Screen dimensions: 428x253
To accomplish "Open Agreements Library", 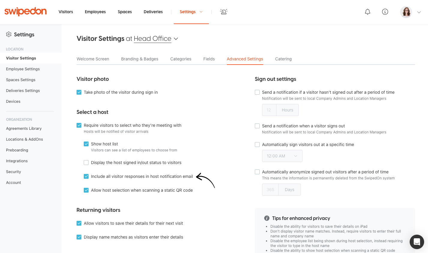I will coord(24,128).
